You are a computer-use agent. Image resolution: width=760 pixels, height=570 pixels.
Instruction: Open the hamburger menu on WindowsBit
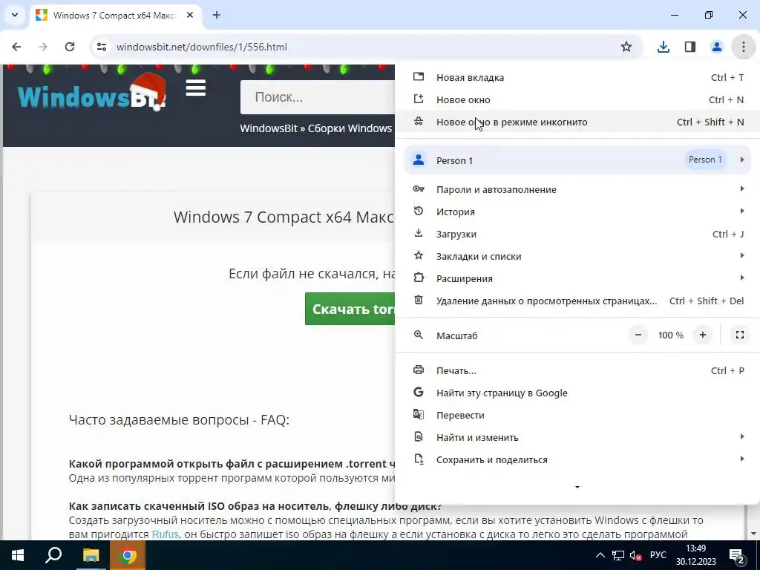pyautogui.click(x=196, y=88)
